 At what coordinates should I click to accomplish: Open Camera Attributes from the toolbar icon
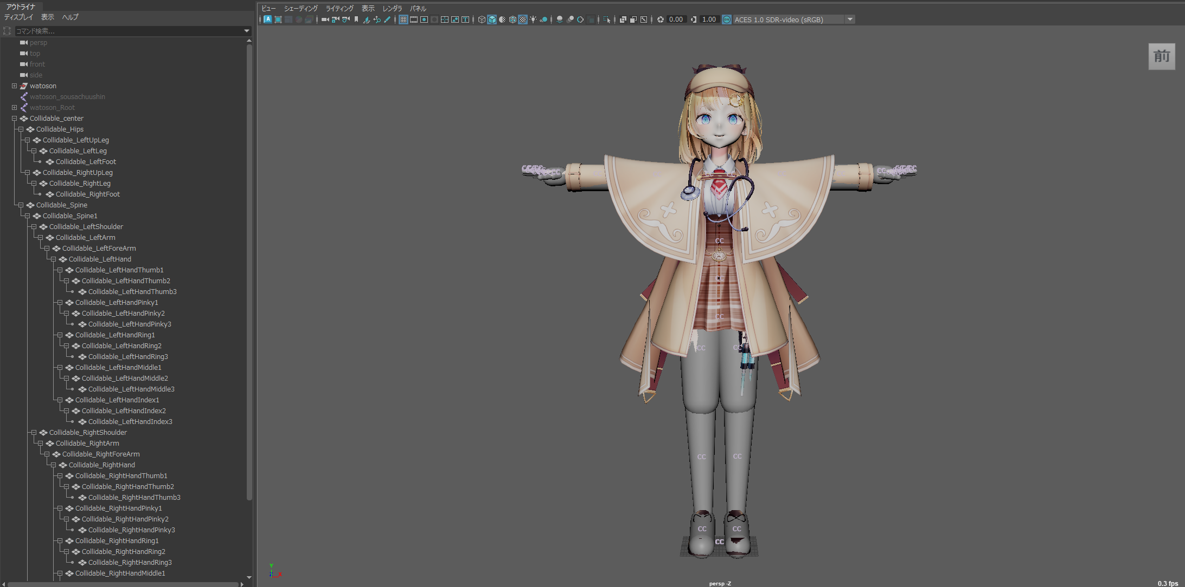pos(345,19)
